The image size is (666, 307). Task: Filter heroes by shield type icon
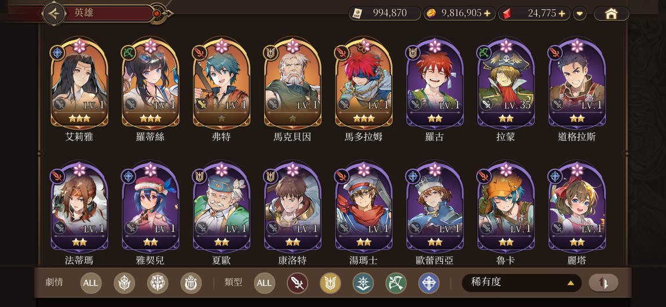click(331, 283)
